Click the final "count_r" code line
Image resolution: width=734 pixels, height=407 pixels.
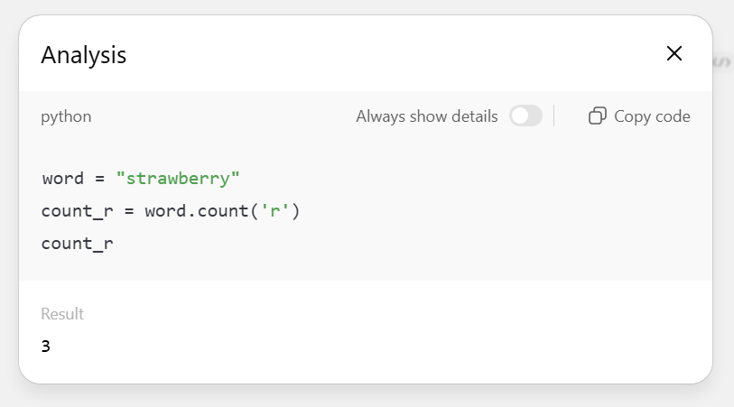coord(77,244)
